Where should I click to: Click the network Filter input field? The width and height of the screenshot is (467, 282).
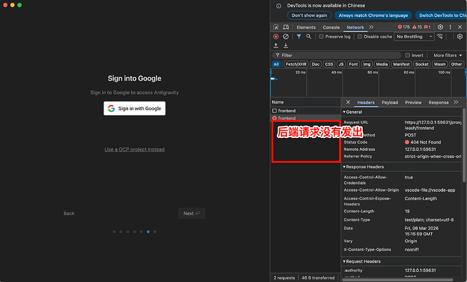pos(336,55)
